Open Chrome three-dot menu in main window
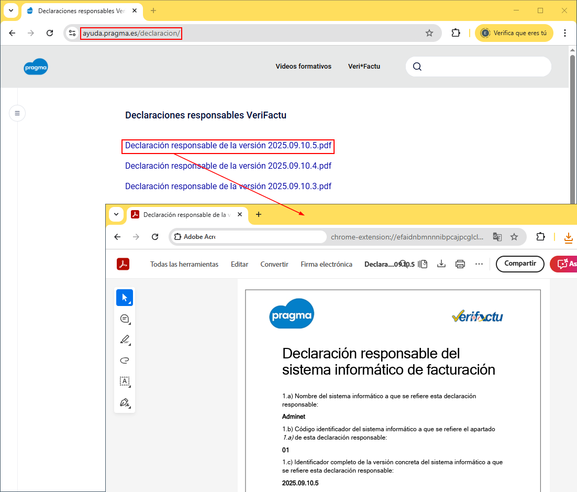Image resolution: width=577 pixels, height=492 pixels. tap(565, 33)
